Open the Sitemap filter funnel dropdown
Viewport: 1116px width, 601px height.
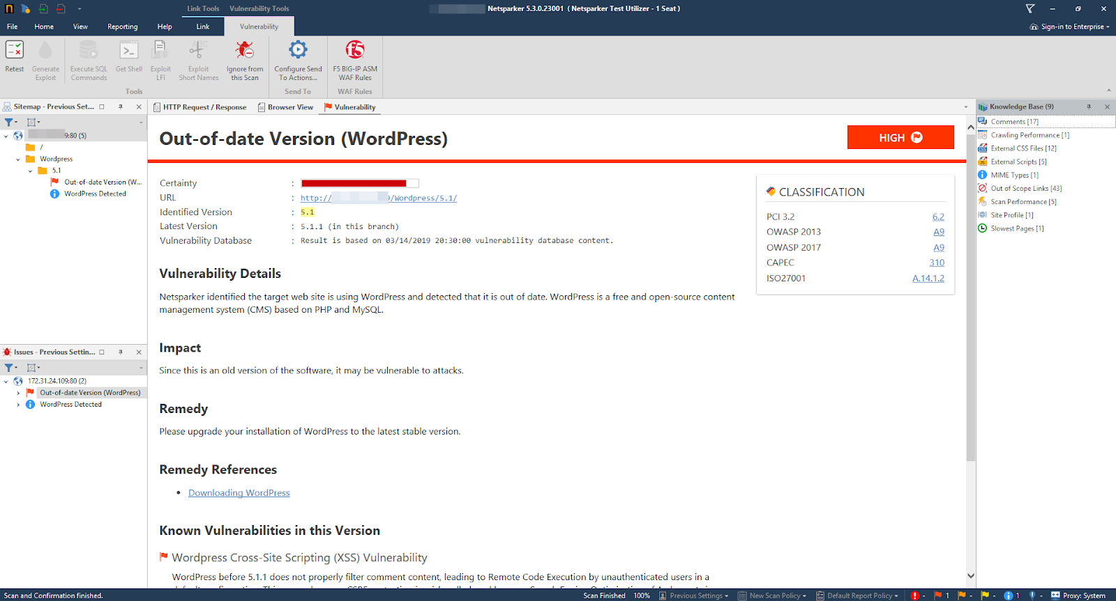10,122
